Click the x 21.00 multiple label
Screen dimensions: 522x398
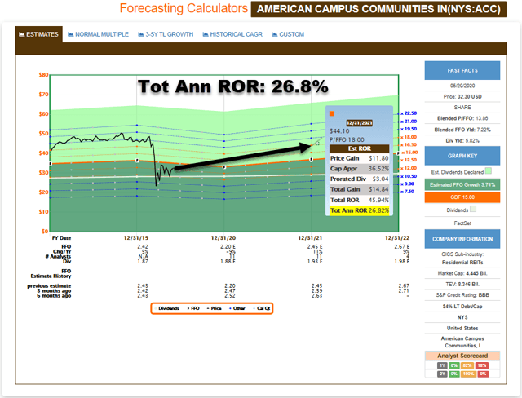(409, 122)
